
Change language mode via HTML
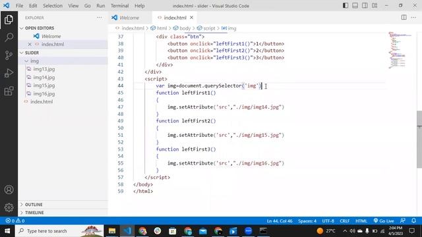click(361, 221)
